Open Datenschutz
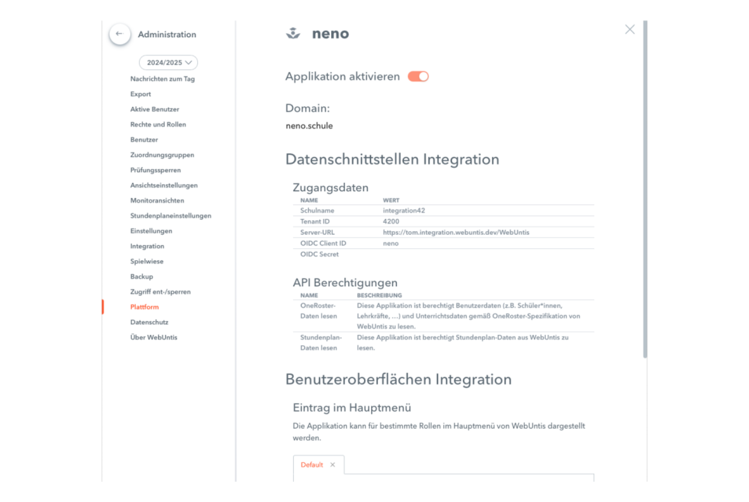The height and width of the screenshot is (502, 749). [149, 322]
